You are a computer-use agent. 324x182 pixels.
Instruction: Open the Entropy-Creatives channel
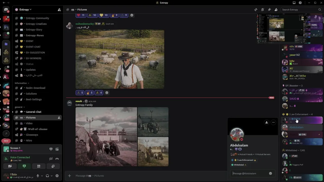pos(37,24)
